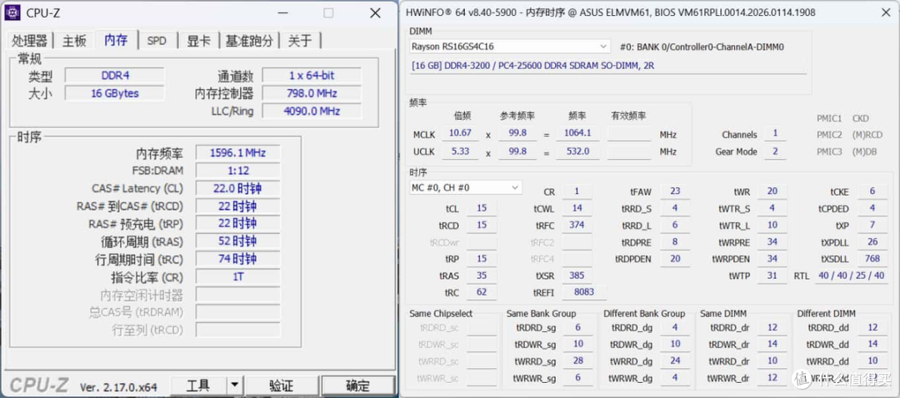Click the 1 x 64-bit channel value
The width and height of the screenshot is (900, 398).
tap(312, 75)
